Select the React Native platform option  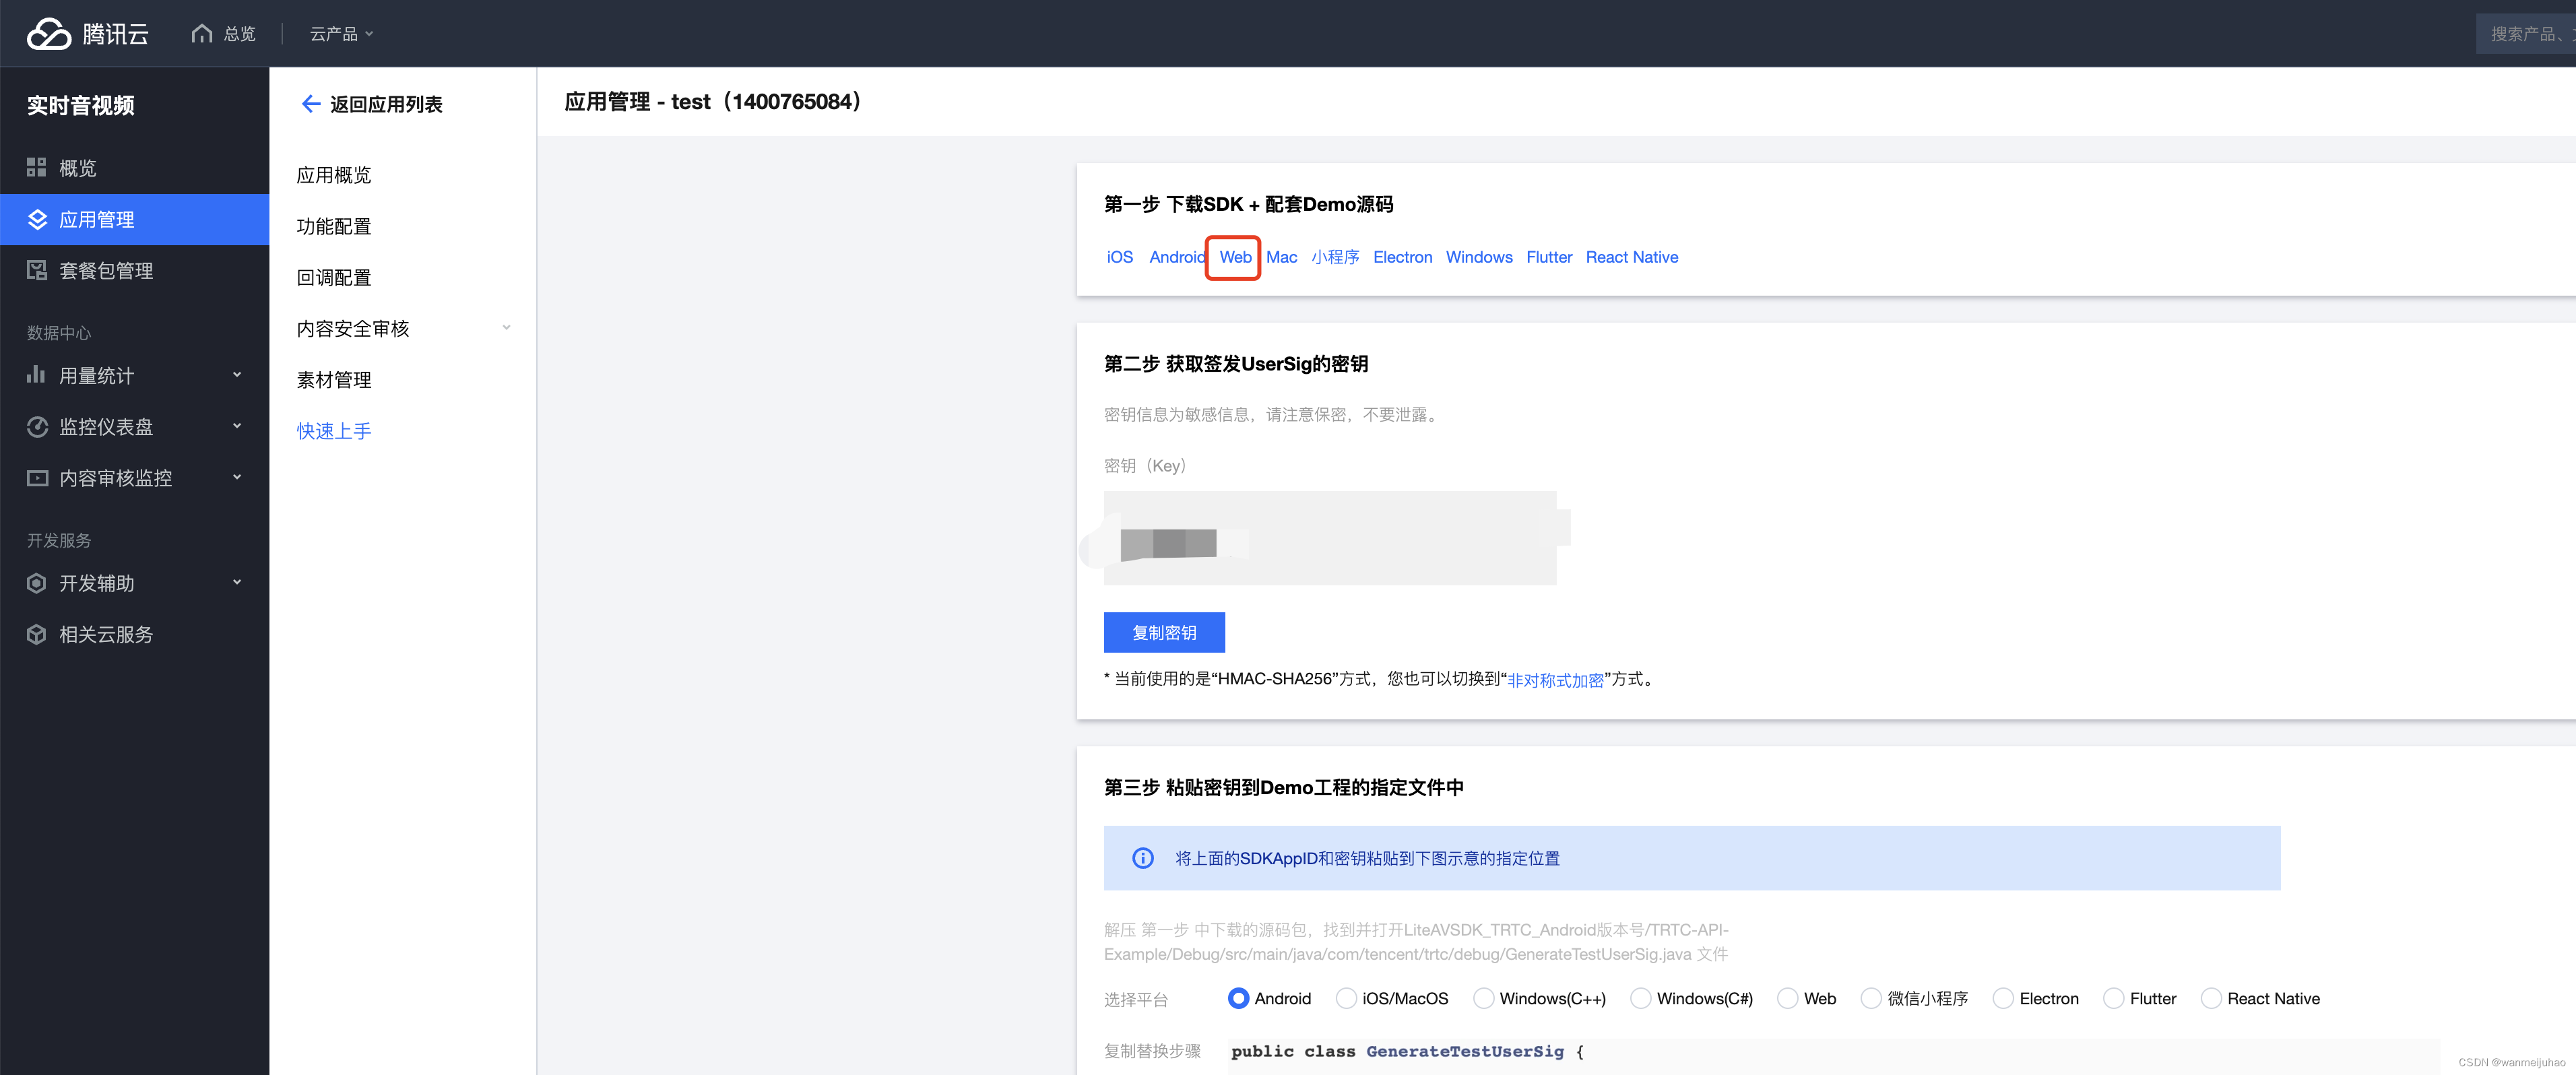point(2212,998)
